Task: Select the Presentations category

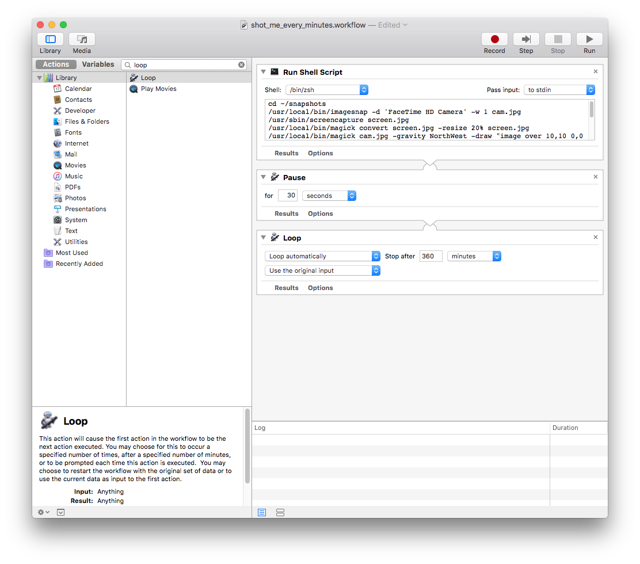Action: tap(85, 209)
